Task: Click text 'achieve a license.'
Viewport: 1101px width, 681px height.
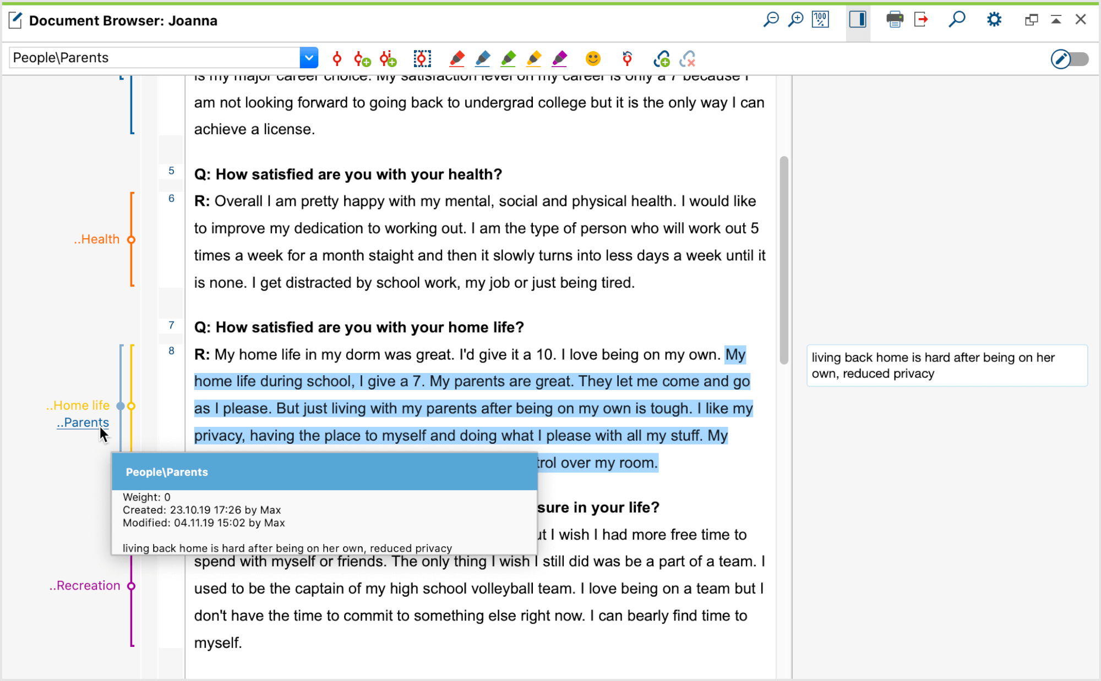Action: click(x=254, y=129)
